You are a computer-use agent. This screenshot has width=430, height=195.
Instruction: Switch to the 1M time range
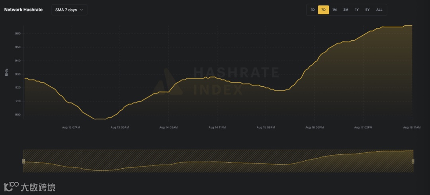point(334,10)
